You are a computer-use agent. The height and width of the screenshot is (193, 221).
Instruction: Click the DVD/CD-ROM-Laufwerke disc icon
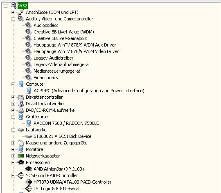(x=21, y=110)
